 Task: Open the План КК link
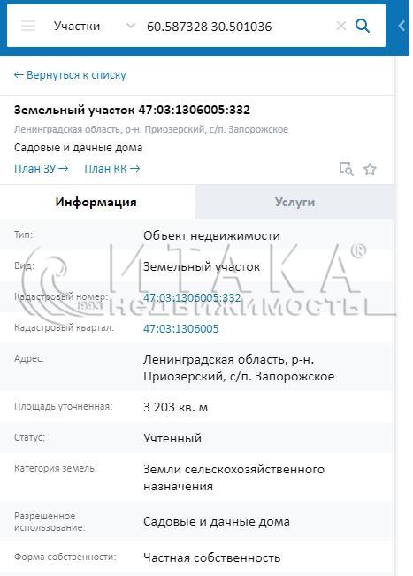112,169
